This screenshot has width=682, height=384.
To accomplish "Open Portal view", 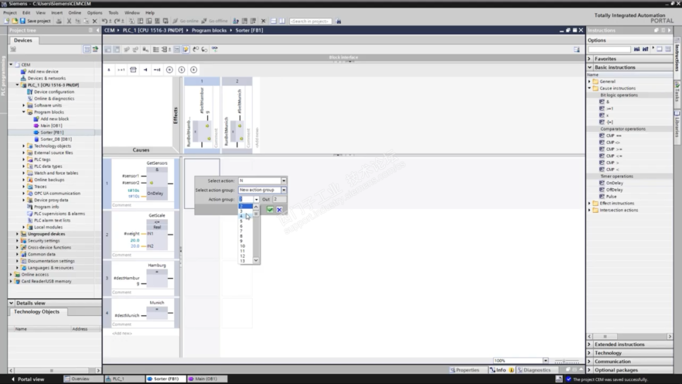I will [x=30, y=379].
